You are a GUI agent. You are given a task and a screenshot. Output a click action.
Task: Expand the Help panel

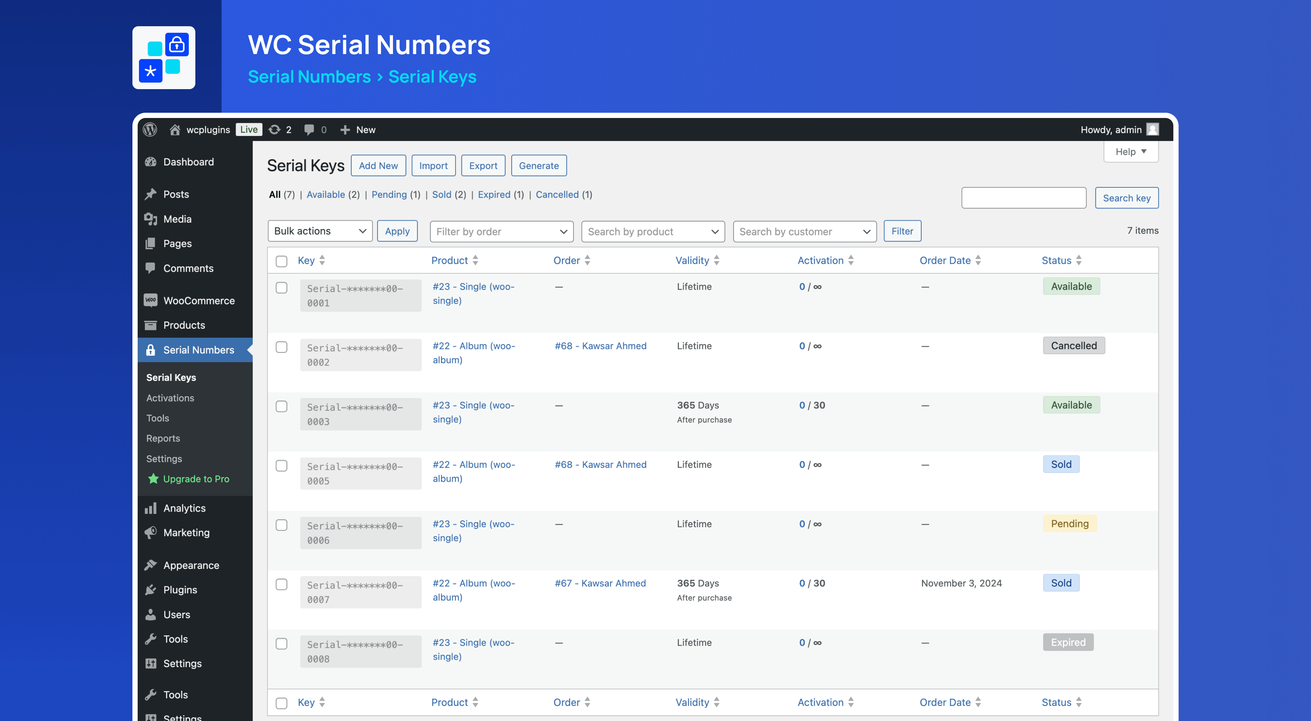click(x=1131, y=152)
